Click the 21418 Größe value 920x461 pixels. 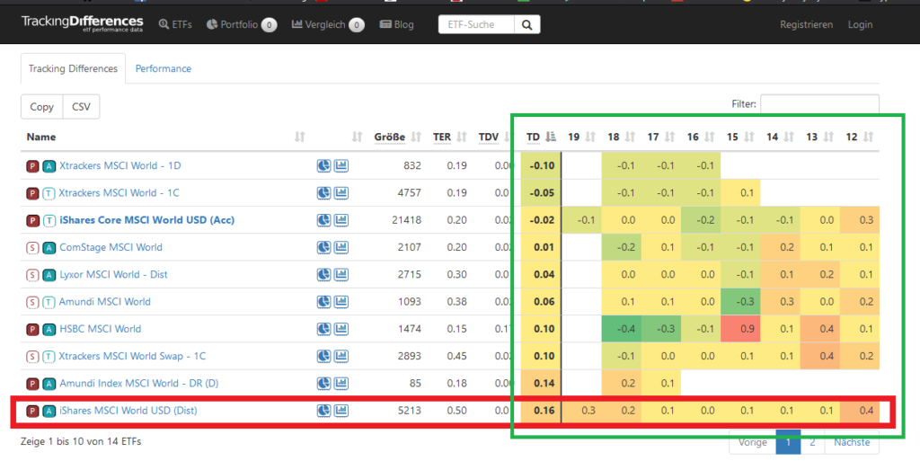coord(407,220)
